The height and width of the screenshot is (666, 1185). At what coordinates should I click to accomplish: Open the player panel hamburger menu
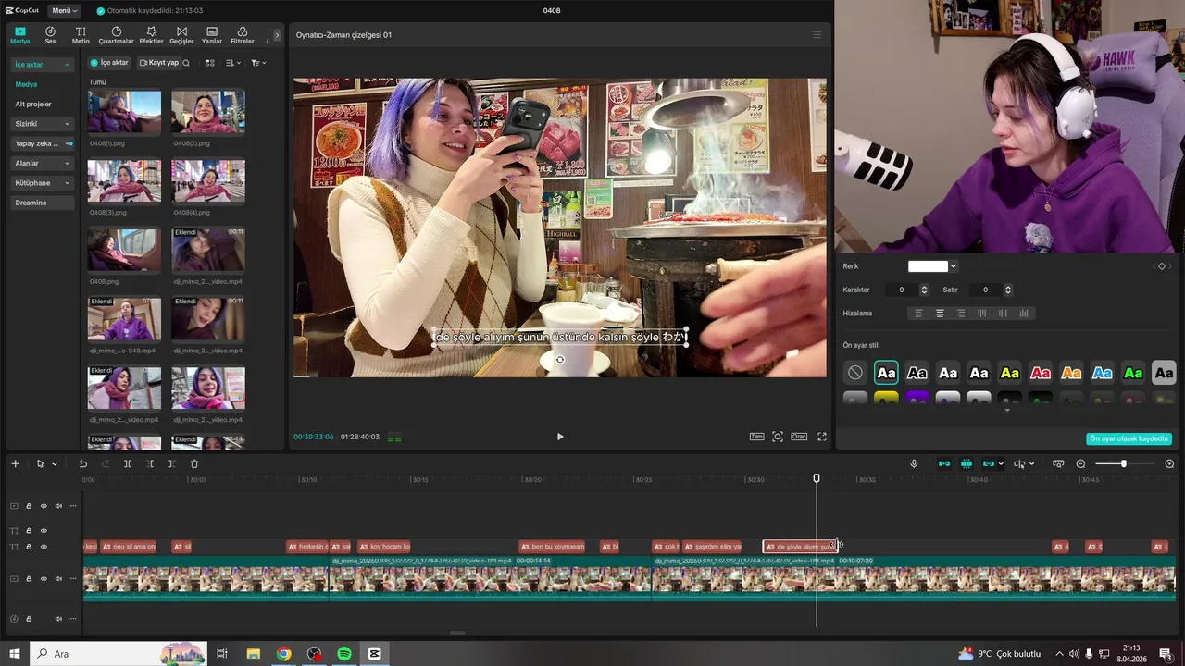click(817, 35)
